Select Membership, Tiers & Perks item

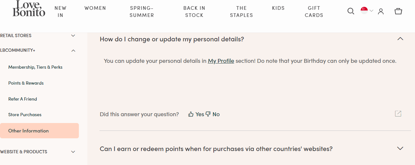pyautogui.click(x=35, y=67)
